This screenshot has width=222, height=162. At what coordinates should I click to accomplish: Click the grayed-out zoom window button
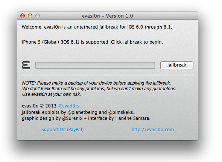pos(38,16)
